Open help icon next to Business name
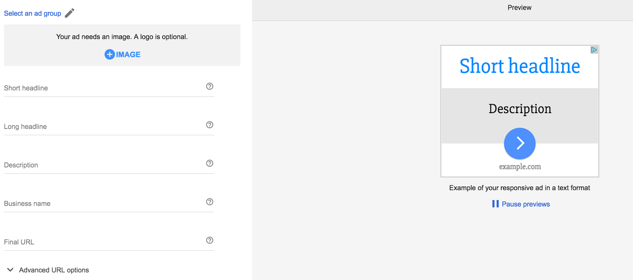 click(210, 202)
